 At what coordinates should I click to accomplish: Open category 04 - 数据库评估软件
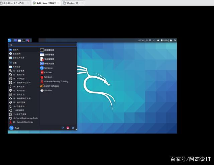pyautogui.click(x=23, y=82)
